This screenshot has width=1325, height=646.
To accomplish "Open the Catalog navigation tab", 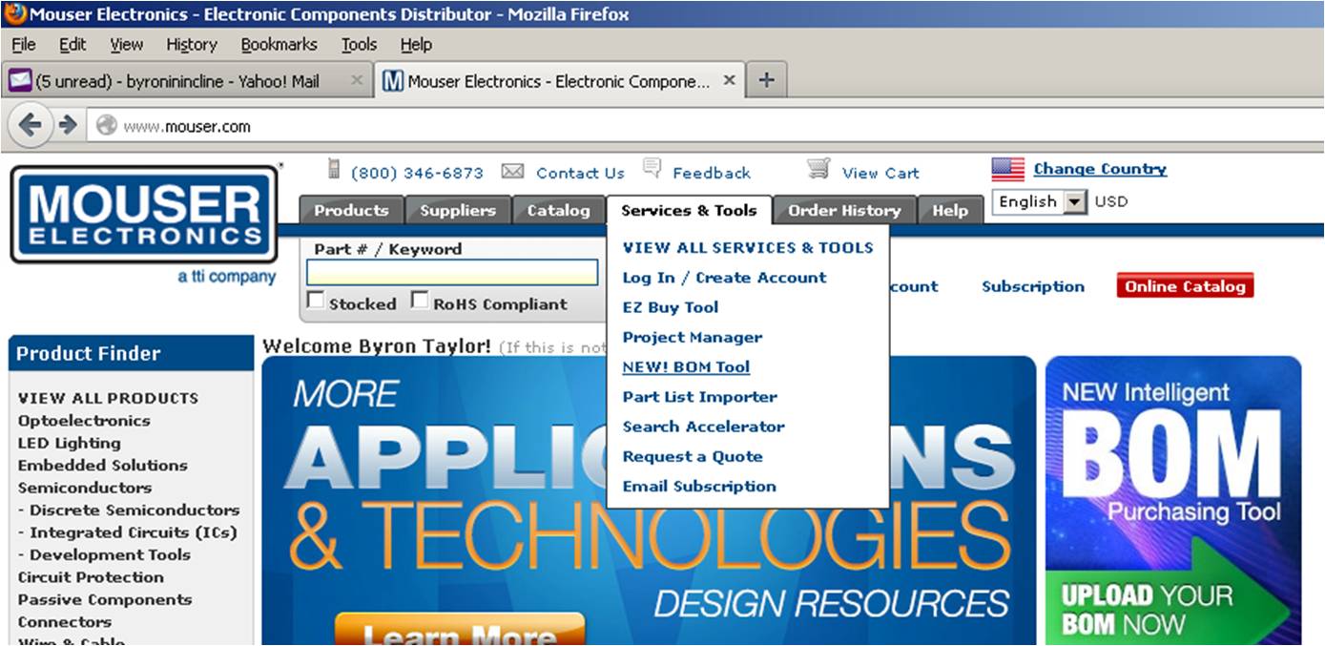I will 559,210.
